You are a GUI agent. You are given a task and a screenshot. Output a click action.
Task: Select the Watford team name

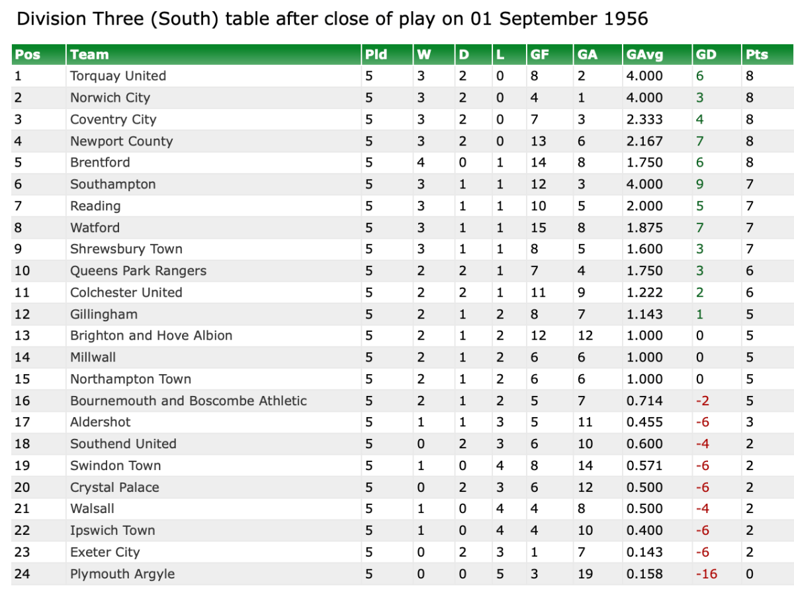[x=95, y=227]
